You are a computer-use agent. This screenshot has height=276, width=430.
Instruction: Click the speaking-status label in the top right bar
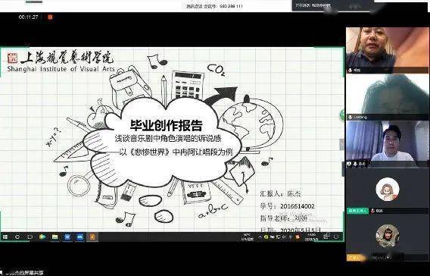click(313, 5)
